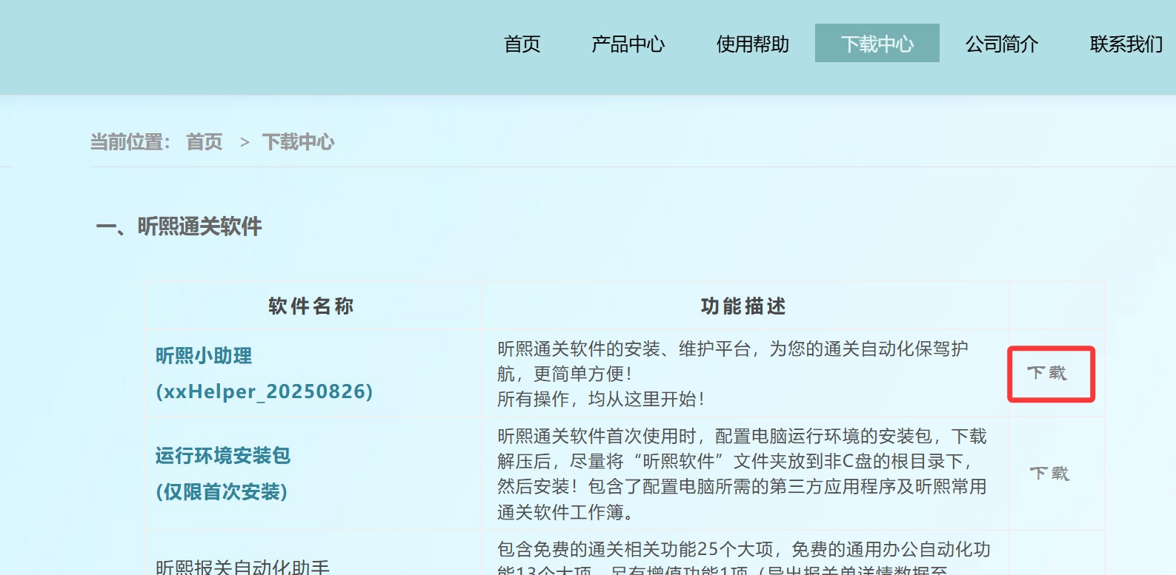Open the 使用帮助 navigation item

[752, 44]
